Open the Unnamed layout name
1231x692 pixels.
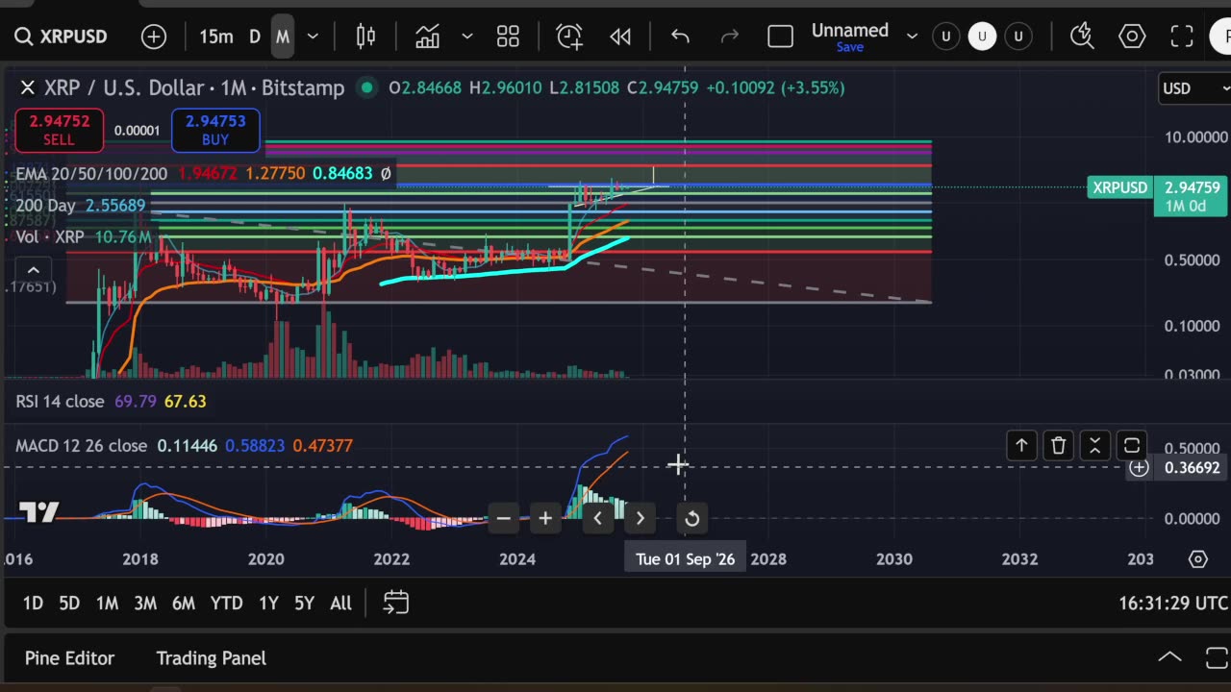[850, 30]
